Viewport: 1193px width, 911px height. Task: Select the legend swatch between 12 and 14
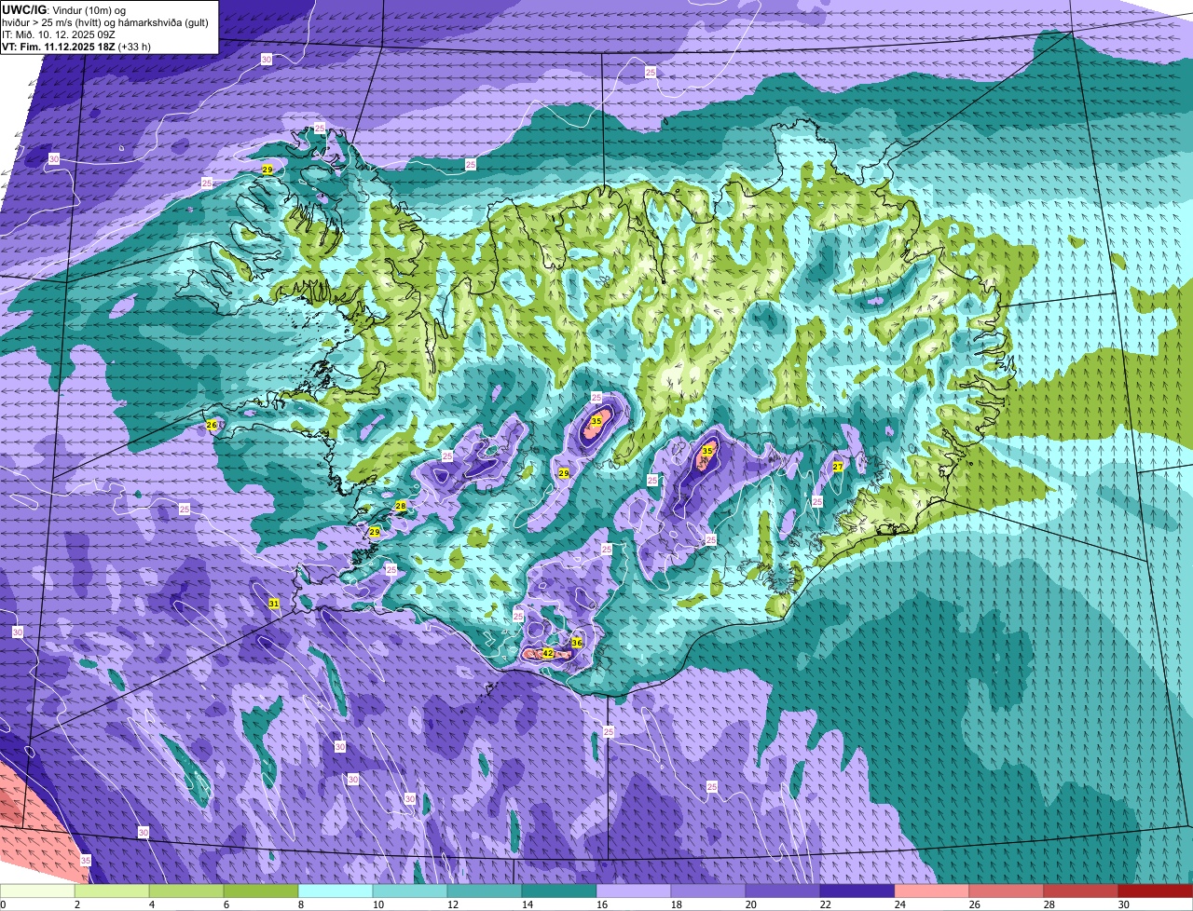[x=485, y=891]
